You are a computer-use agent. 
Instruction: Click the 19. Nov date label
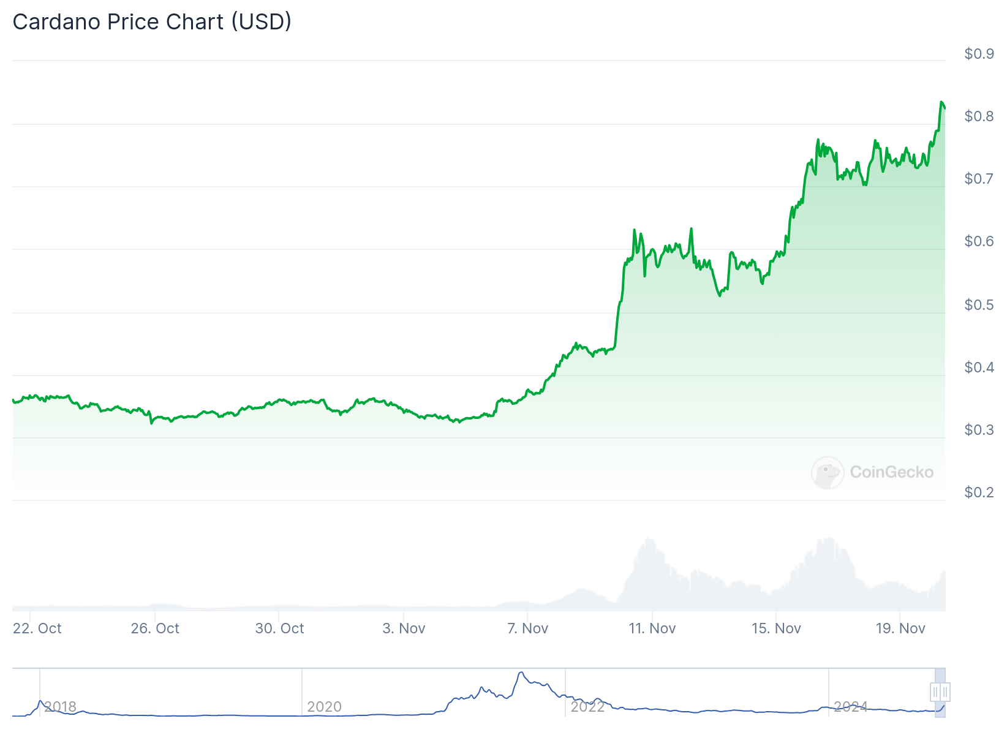pyautogui.click(x=900, y=628)
